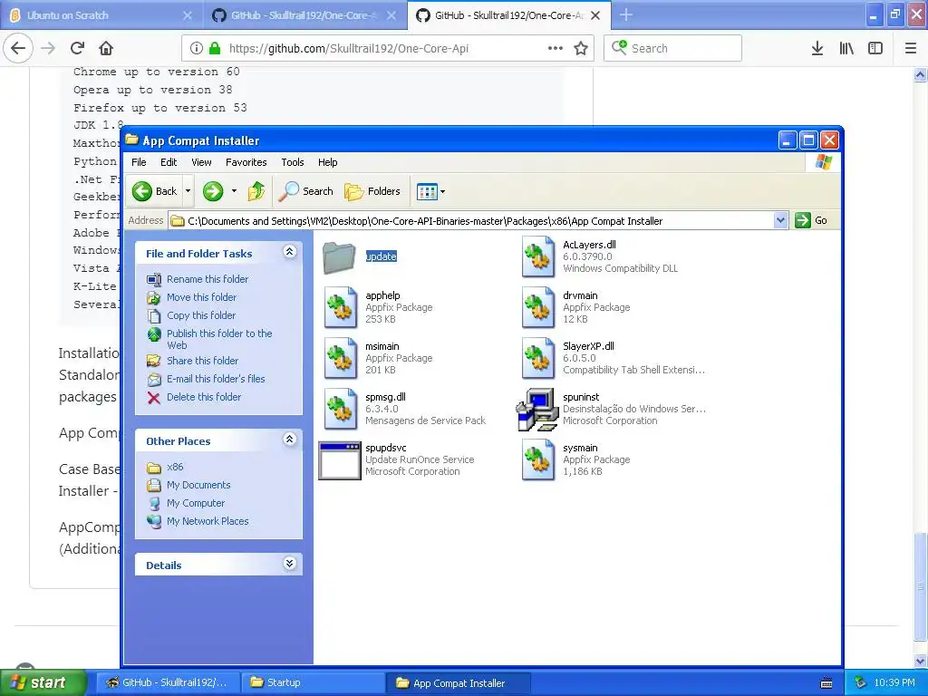Open a new Firefox tab plus
The width and height of the screenshot is (928, 696).
coord(626,15)
